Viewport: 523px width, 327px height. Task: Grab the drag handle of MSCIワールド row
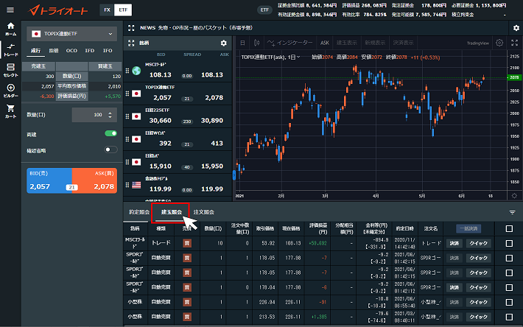(127, 71)
